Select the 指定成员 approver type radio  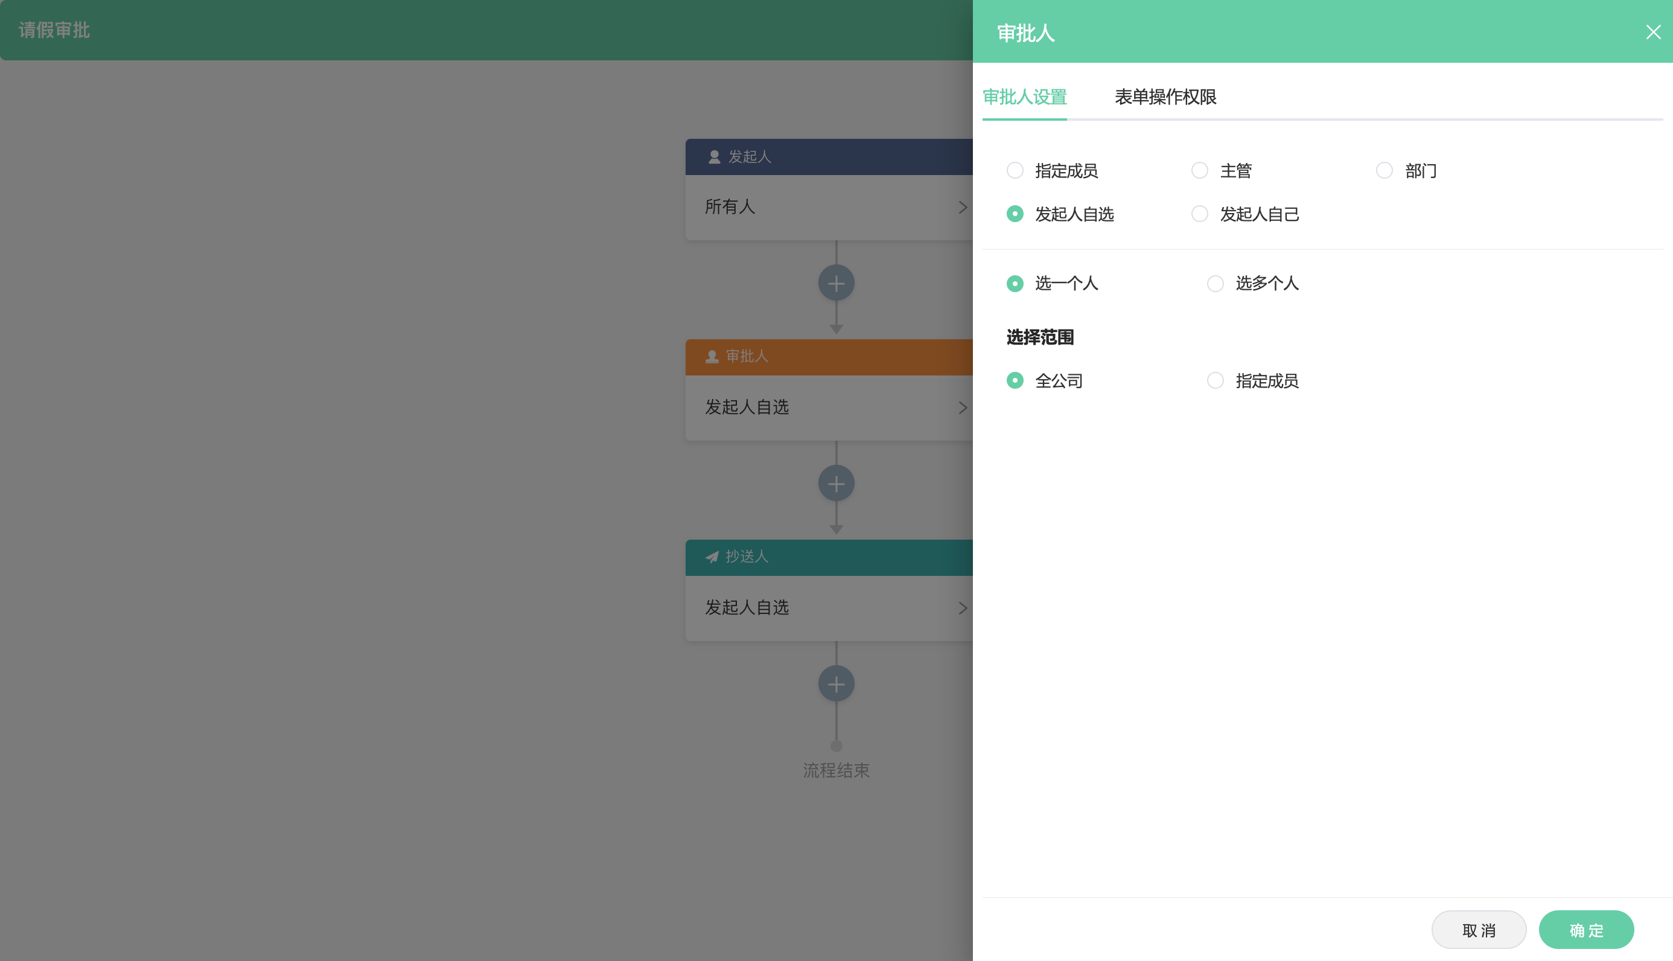[x=1015, y=171]
